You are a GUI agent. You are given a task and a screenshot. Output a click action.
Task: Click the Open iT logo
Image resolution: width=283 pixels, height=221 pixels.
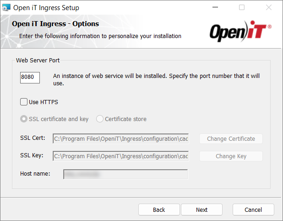click(x=240, y=31)
